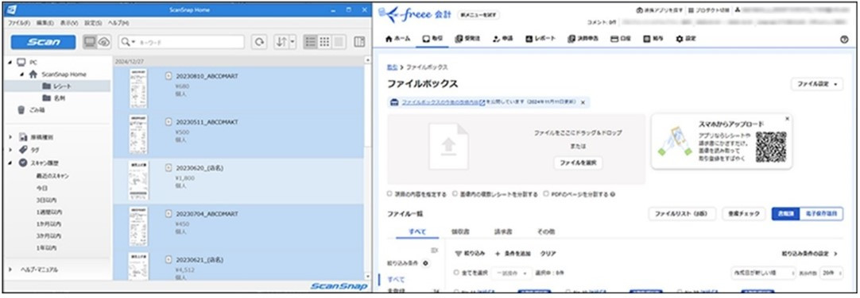Open the 決算申告 tab in freee navigation
The width and height of the screenshot is (860, 298).
[583, 39]
